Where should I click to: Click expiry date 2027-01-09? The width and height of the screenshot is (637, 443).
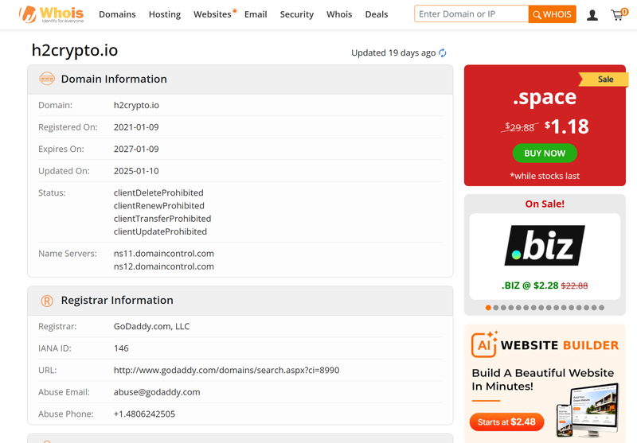(x=136, y=149)
